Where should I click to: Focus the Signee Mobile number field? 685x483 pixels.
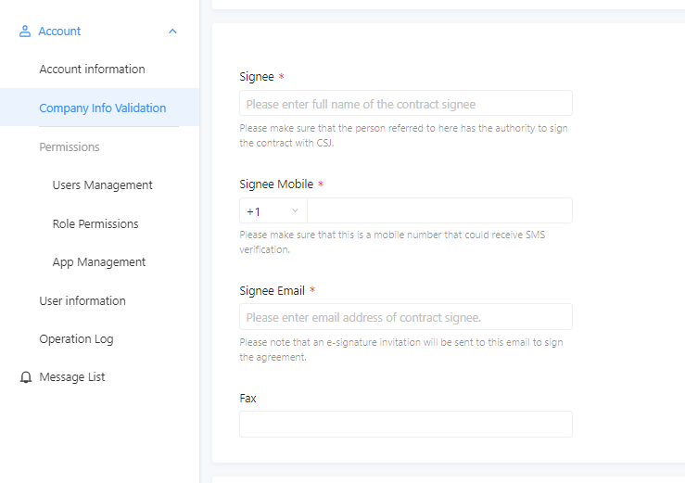tap(440, 211)
